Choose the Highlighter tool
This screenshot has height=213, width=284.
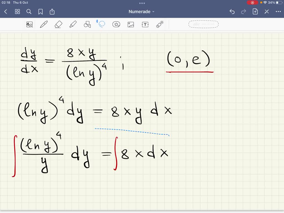72,24
